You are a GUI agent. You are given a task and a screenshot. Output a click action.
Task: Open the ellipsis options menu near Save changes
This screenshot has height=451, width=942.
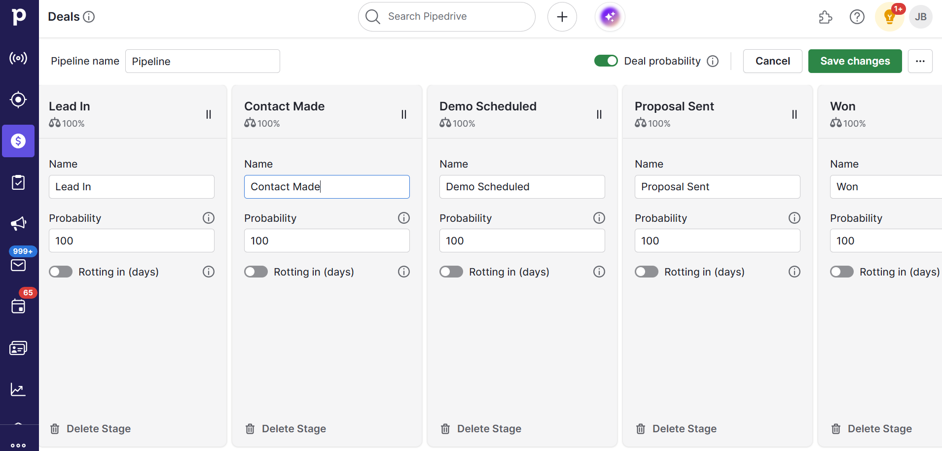[x=920, y=61]
